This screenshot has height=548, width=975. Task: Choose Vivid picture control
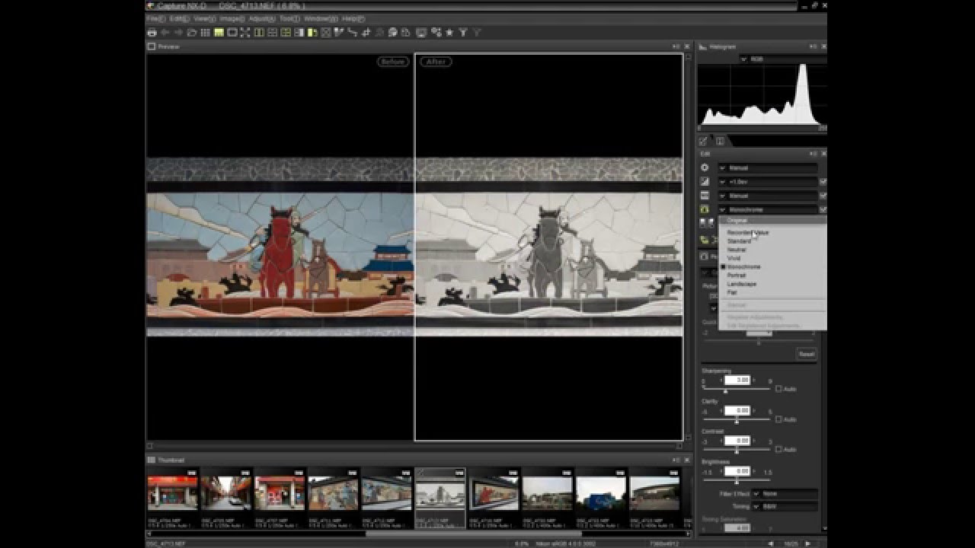772,258
